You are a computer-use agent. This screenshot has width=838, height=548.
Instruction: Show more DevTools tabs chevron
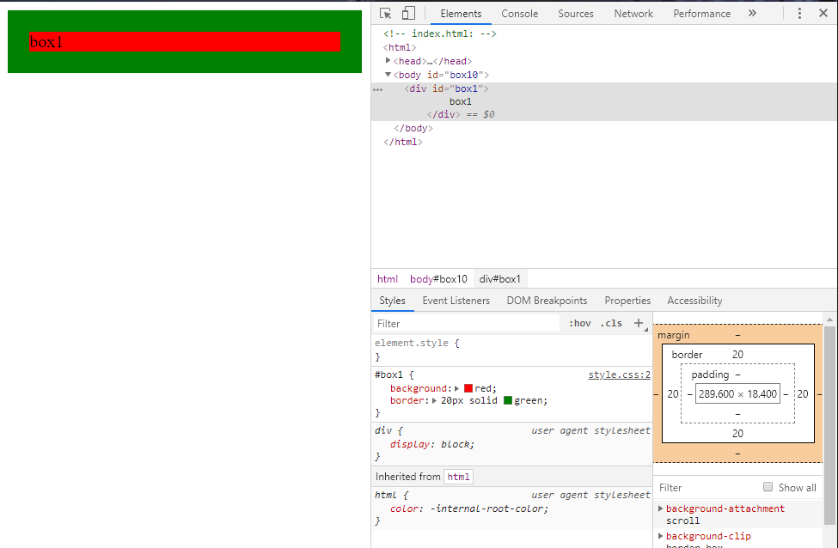(752, 14)
